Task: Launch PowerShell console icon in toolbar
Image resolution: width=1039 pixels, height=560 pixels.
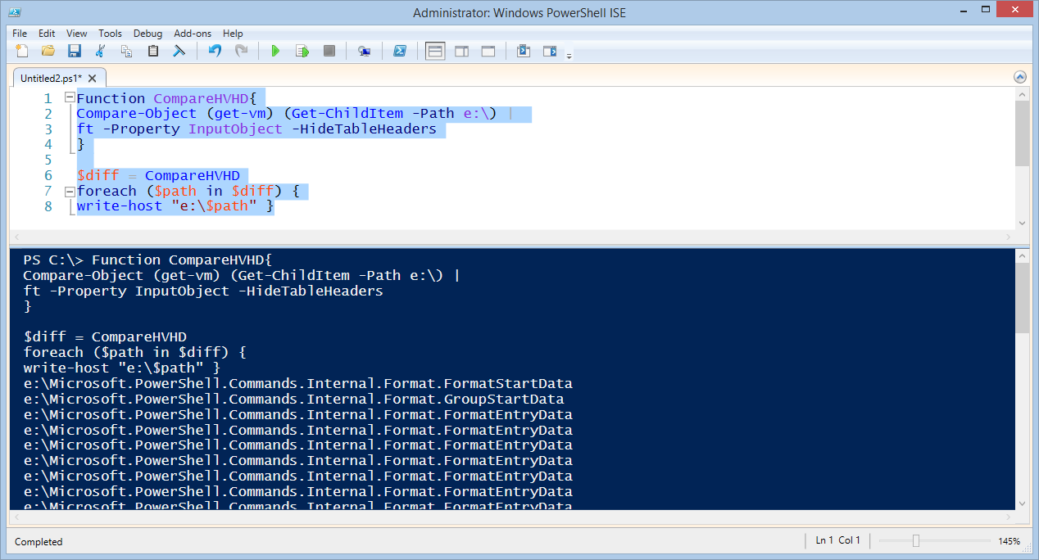Action: click(x=400, y=51)
